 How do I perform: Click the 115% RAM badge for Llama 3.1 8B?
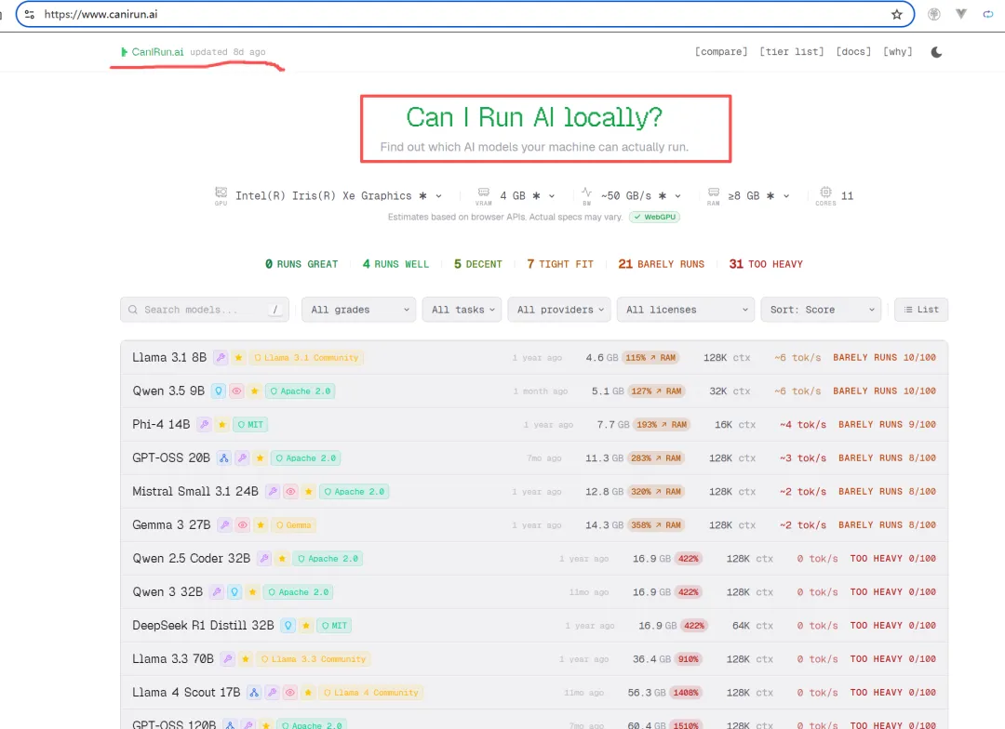coord(650,357)
